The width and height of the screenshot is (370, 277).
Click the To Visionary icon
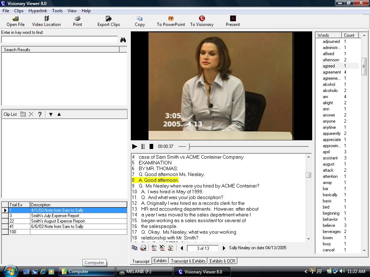(x=202, y=19)
